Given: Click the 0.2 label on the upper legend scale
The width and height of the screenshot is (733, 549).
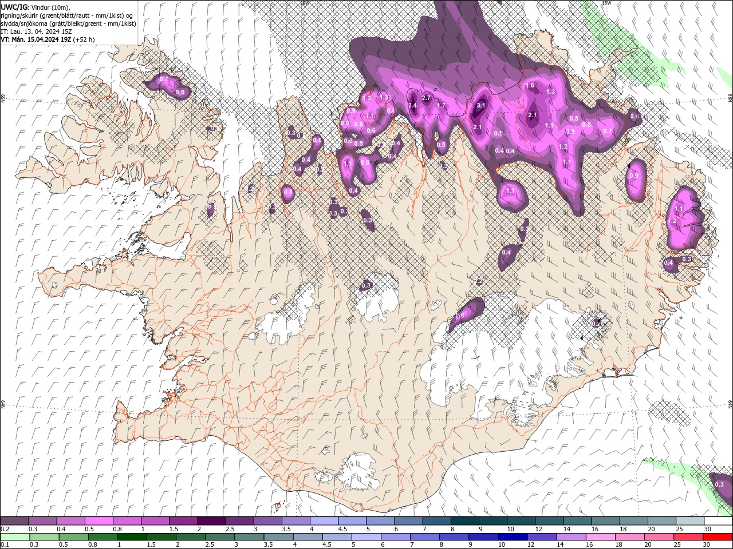Looking at the screenshot, I should tap(5, 529).
